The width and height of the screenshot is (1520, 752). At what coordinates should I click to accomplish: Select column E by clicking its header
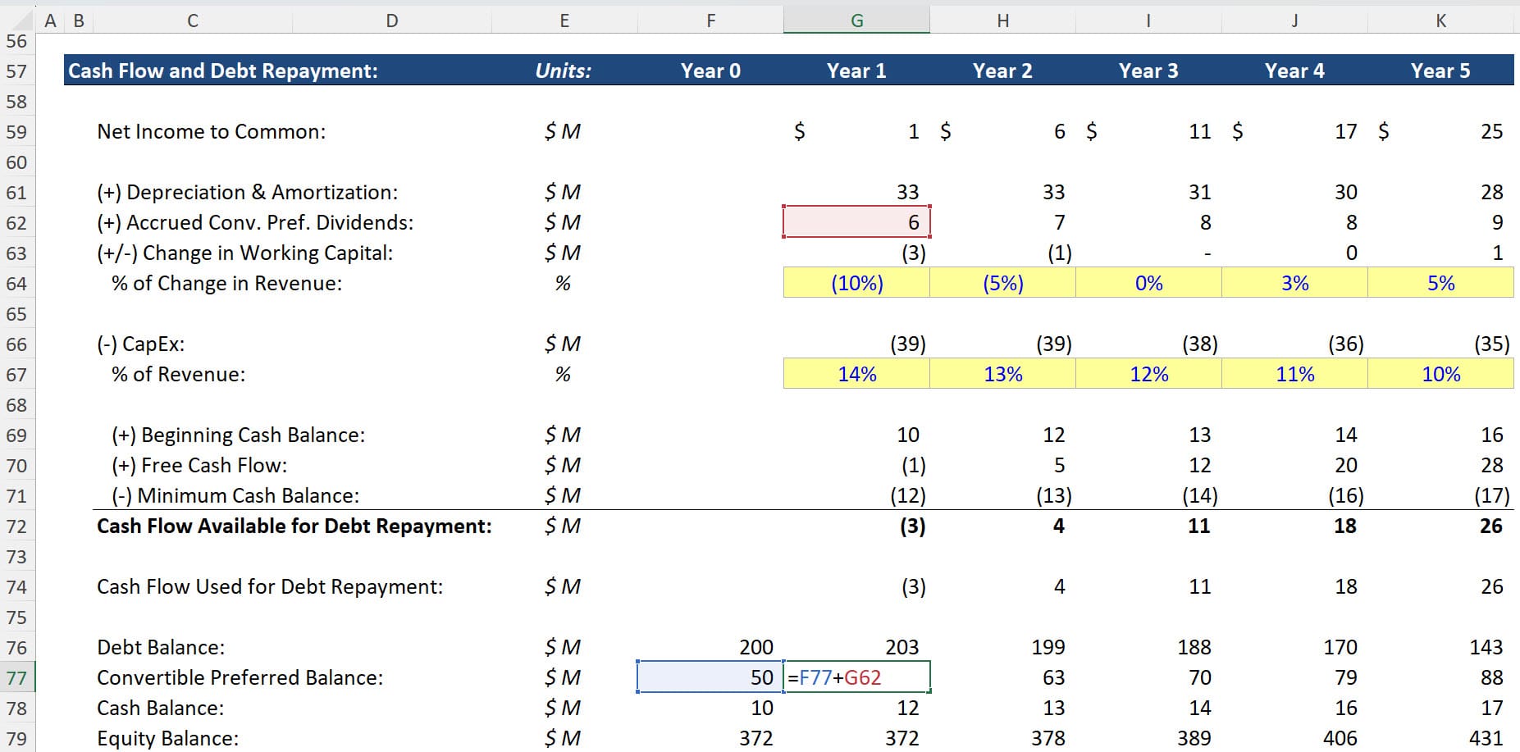click(564, 18)
